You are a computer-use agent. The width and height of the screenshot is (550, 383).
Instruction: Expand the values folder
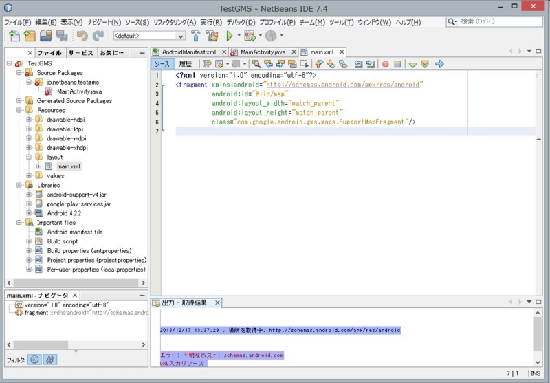(29, 176)
